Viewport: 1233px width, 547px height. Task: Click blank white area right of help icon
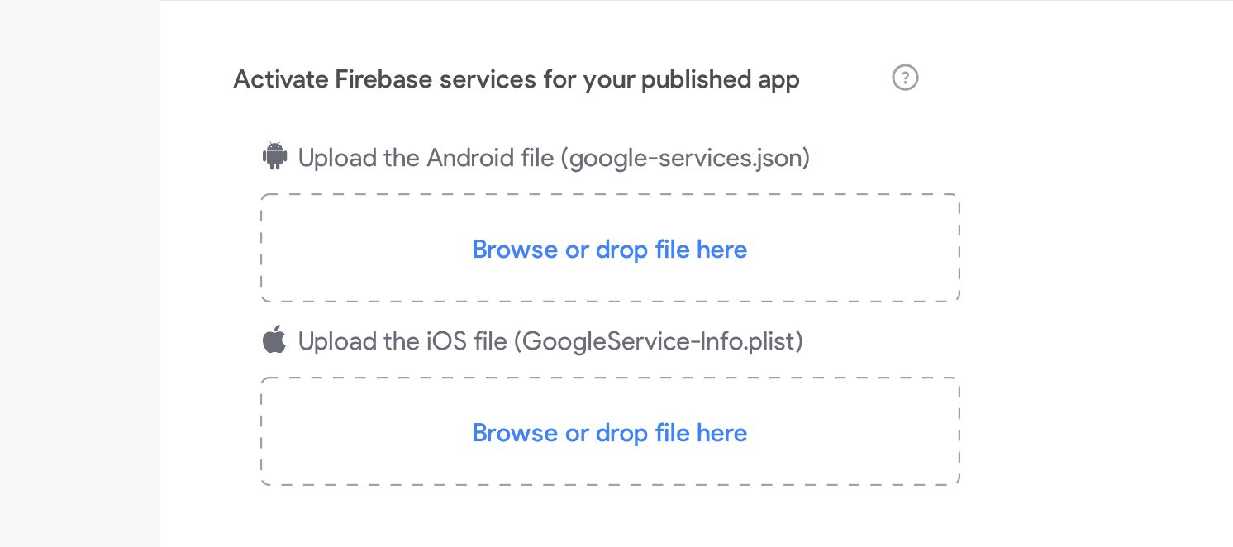(1074, 78)
